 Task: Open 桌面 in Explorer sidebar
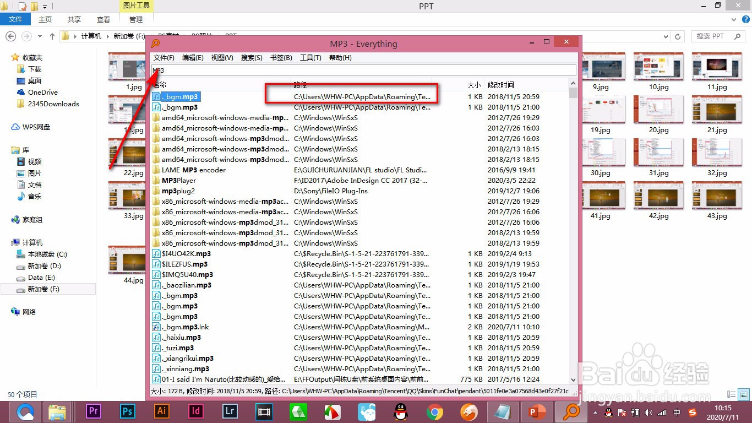coord(35,80)
